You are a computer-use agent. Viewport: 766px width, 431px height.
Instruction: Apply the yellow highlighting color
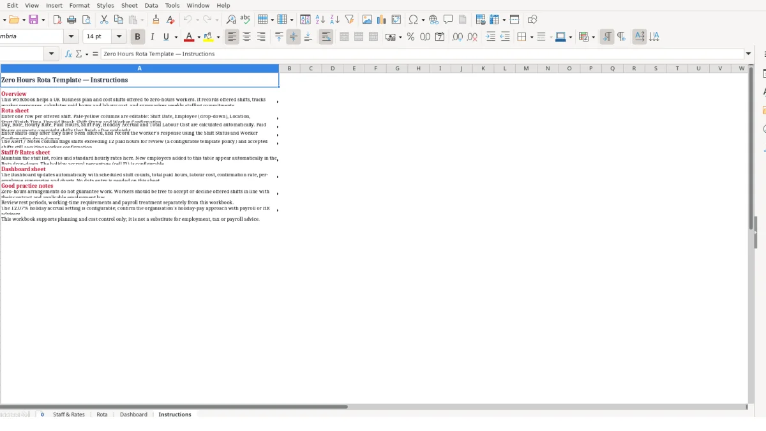(x=208, y=37)
